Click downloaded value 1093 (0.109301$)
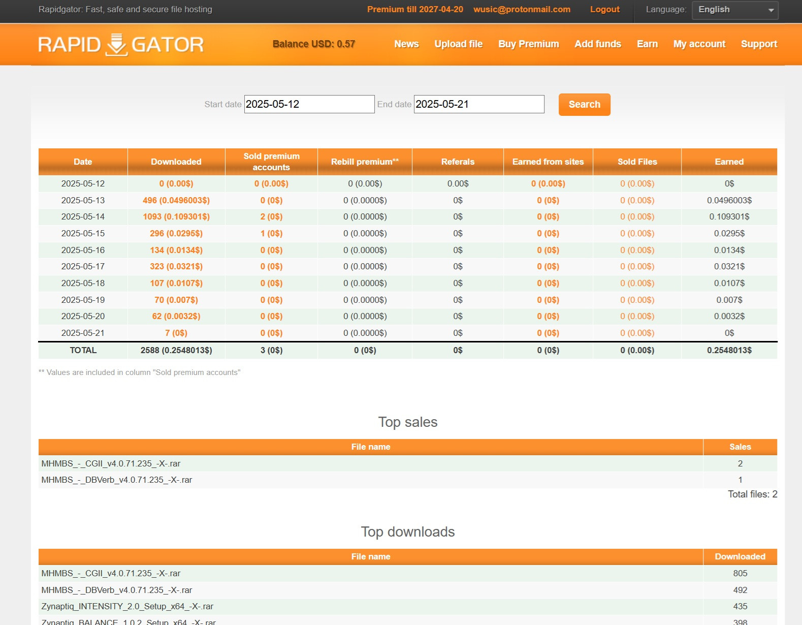The width and height of the screenshot is (802, 625). point(176,216)
